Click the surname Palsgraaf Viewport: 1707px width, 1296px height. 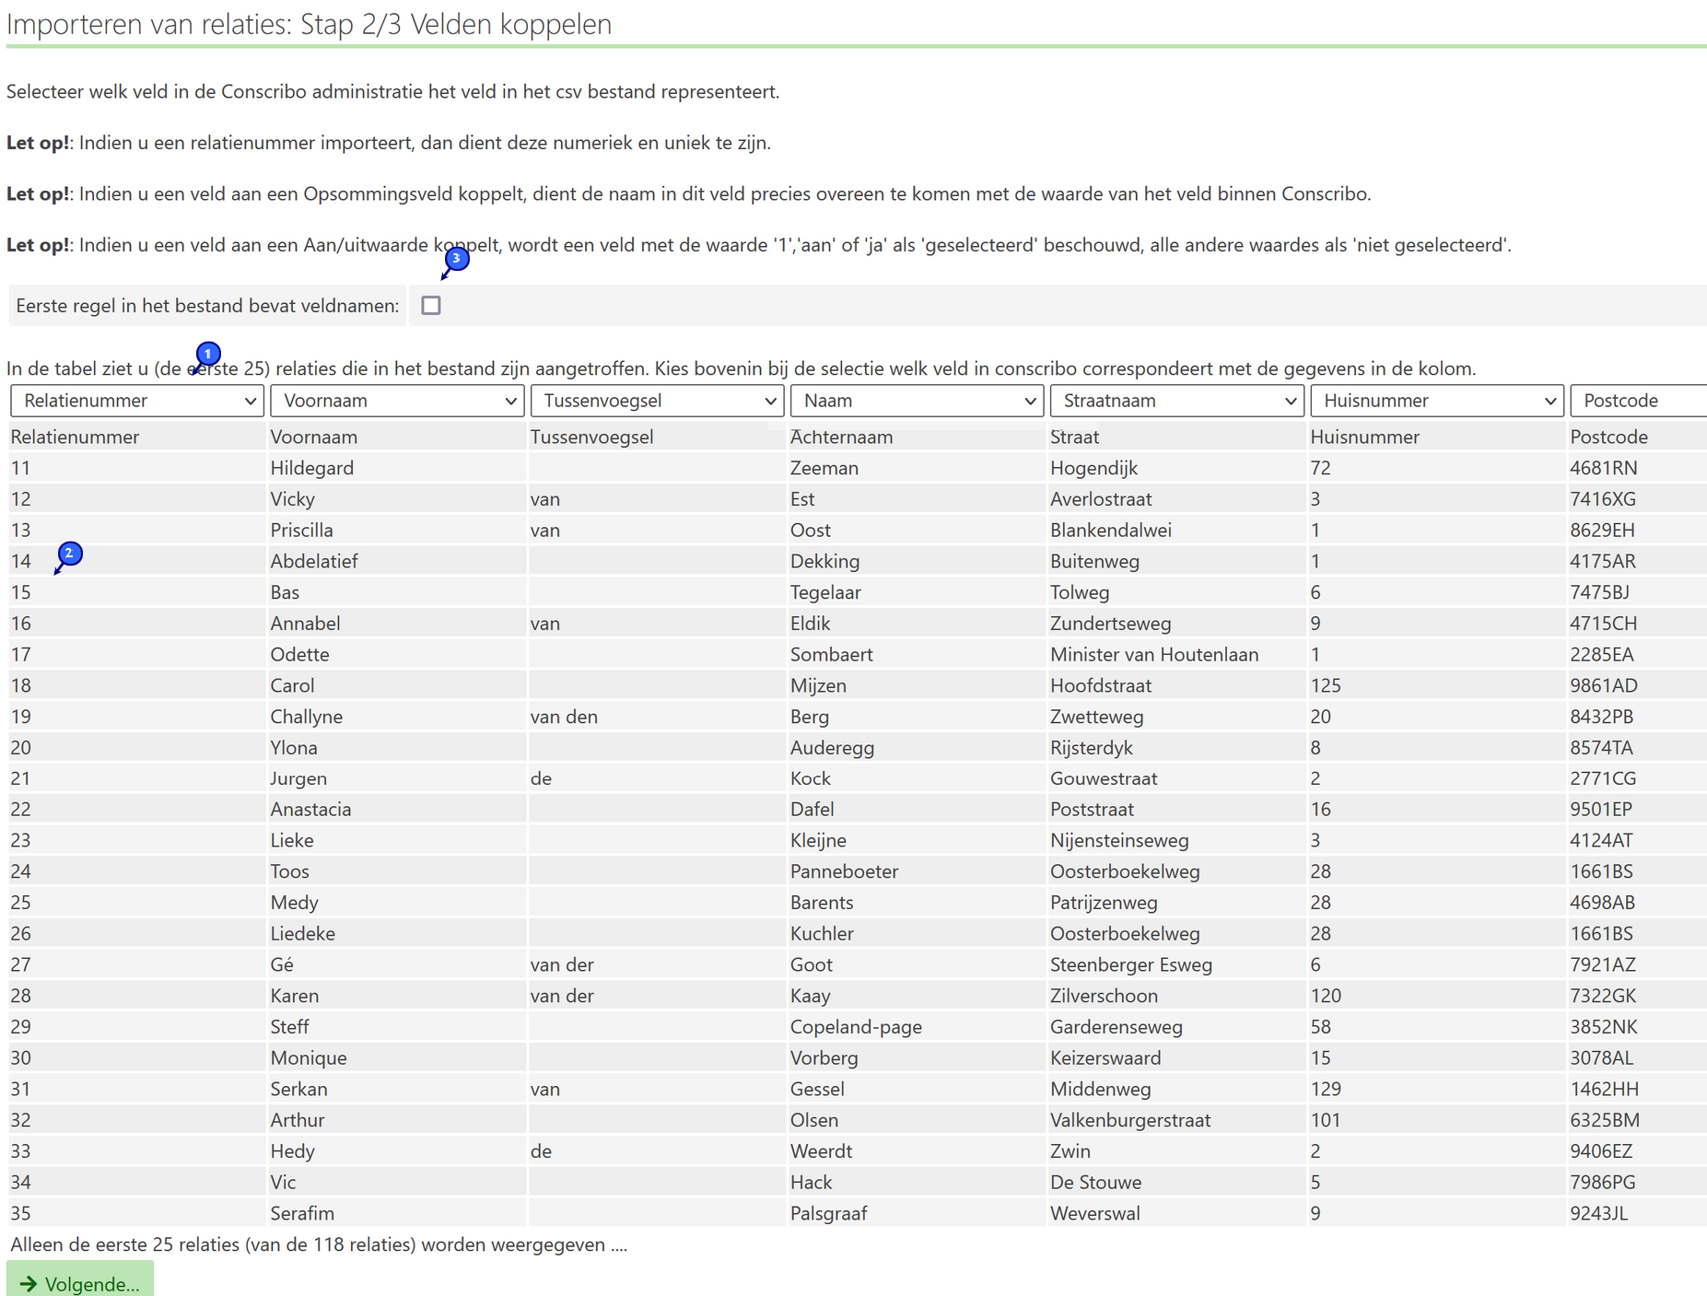pyautogui.click(x=828, y=1213)
